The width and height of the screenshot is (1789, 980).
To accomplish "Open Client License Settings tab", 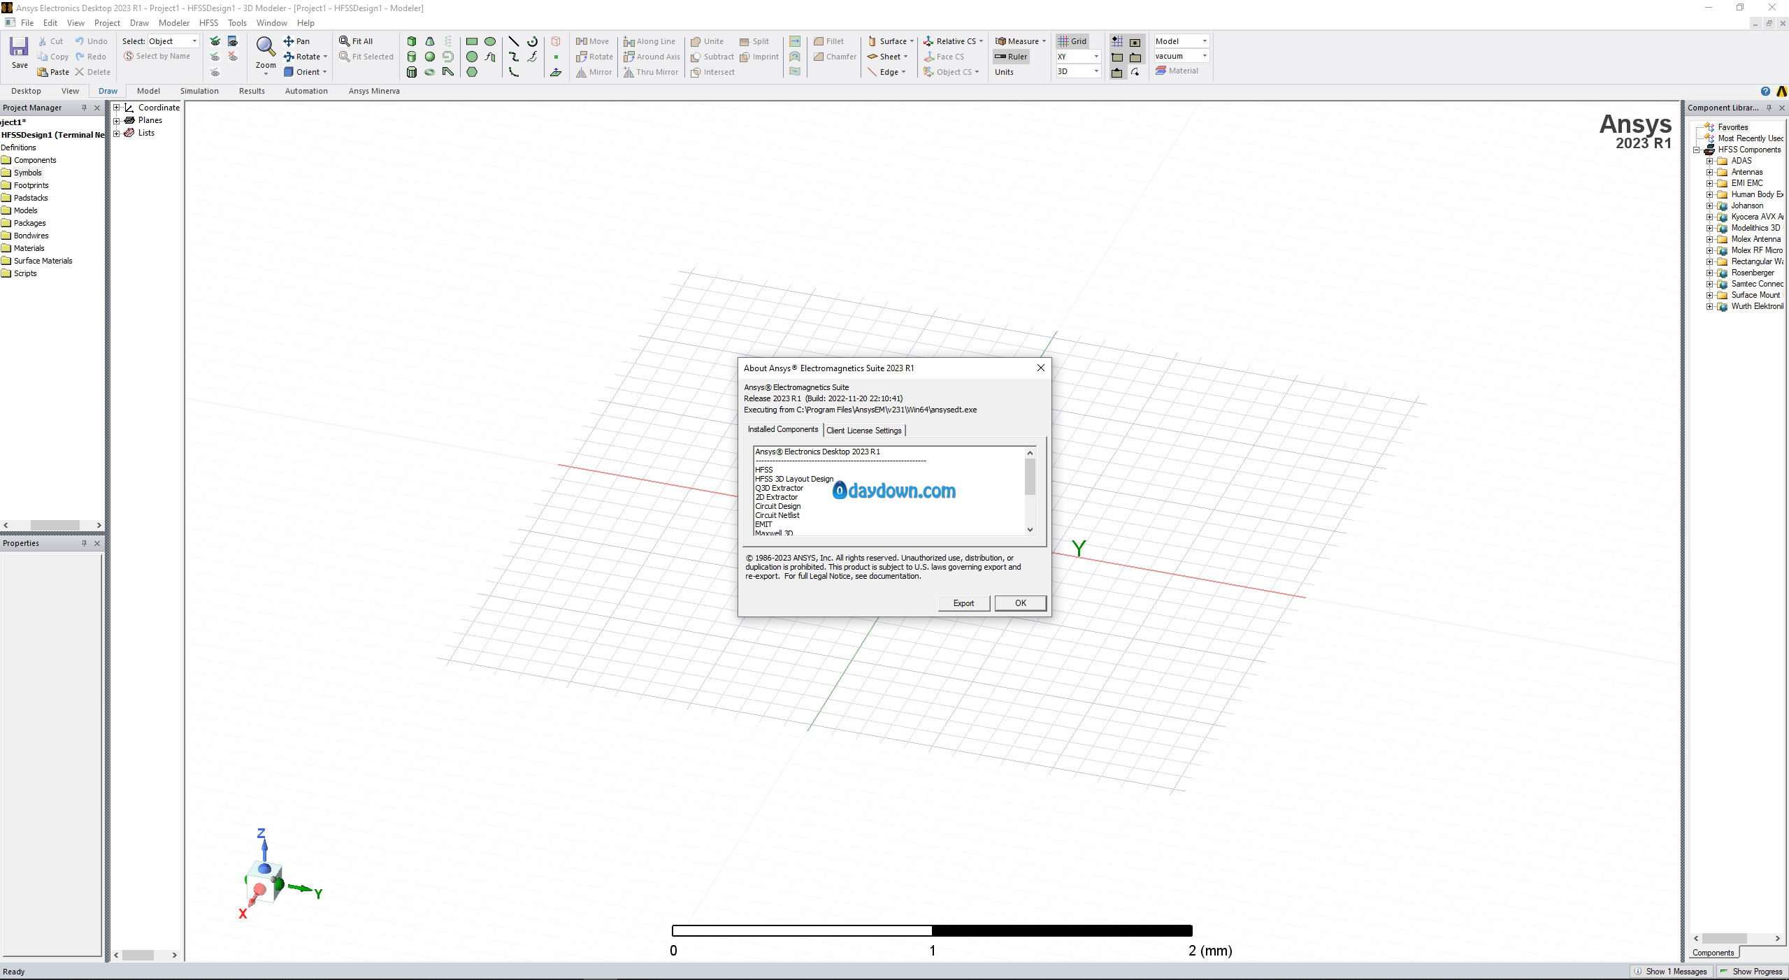I will (864, 431).
